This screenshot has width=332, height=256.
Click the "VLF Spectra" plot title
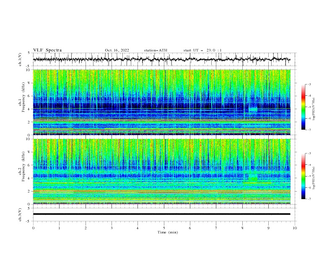(x=47, y=50)
